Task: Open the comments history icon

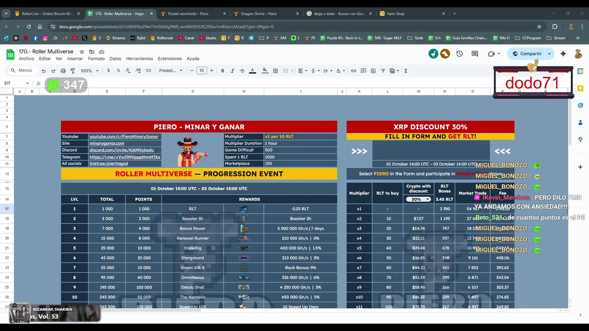Action: 475,54
